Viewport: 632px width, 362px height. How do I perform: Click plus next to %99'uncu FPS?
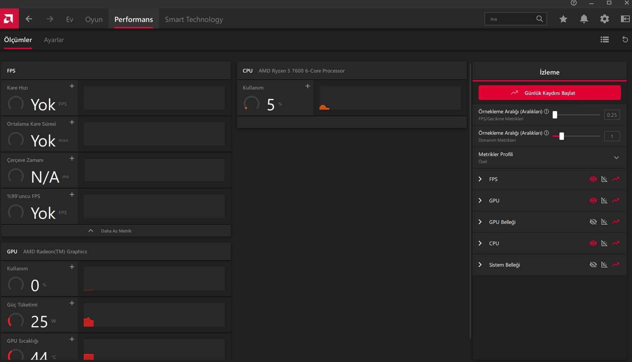[x=72, y=194]
